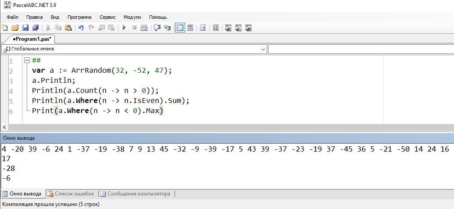This screenshot has width=454, height=209.
Task: Click the output value -6 on the last line
Action: (6, 178)
